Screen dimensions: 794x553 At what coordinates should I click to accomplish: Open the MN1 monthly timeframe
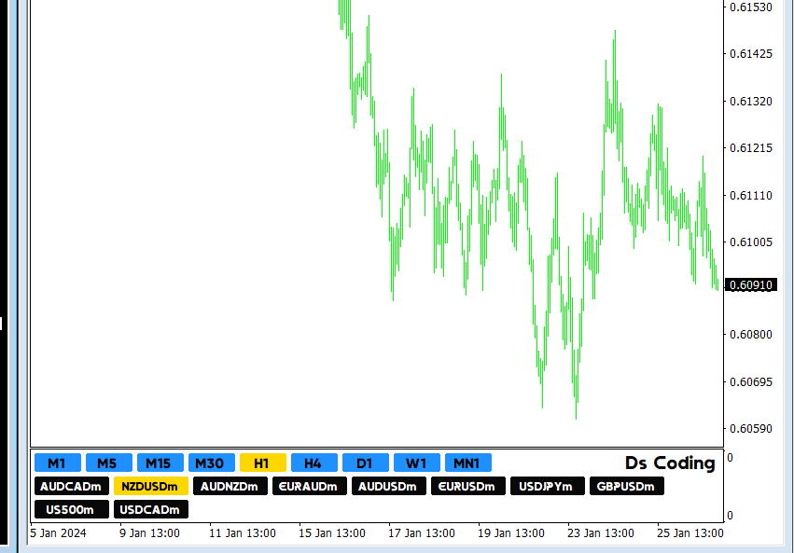pyautogui.click(x=467, y=463)
